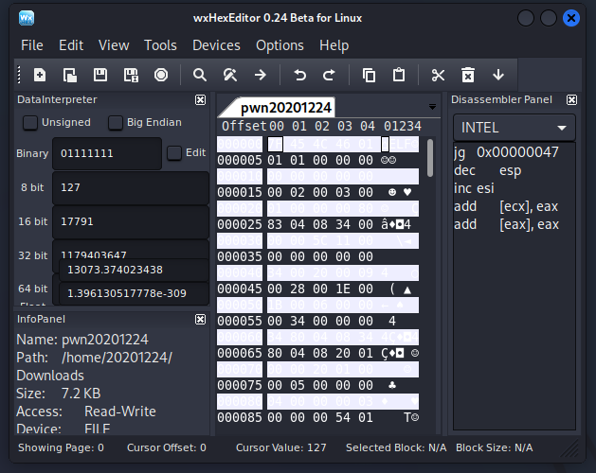Open the Devices menu
The width and height of the screenshot is (596, 473).
pos(216,45)
